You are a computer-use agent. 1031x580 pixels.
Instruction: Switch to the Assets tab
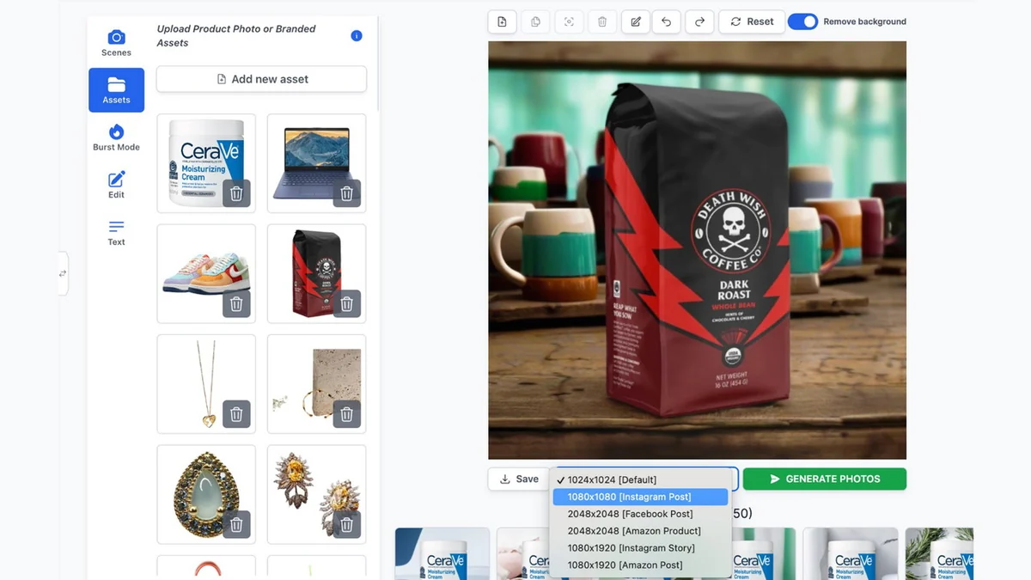click(116, 90)
